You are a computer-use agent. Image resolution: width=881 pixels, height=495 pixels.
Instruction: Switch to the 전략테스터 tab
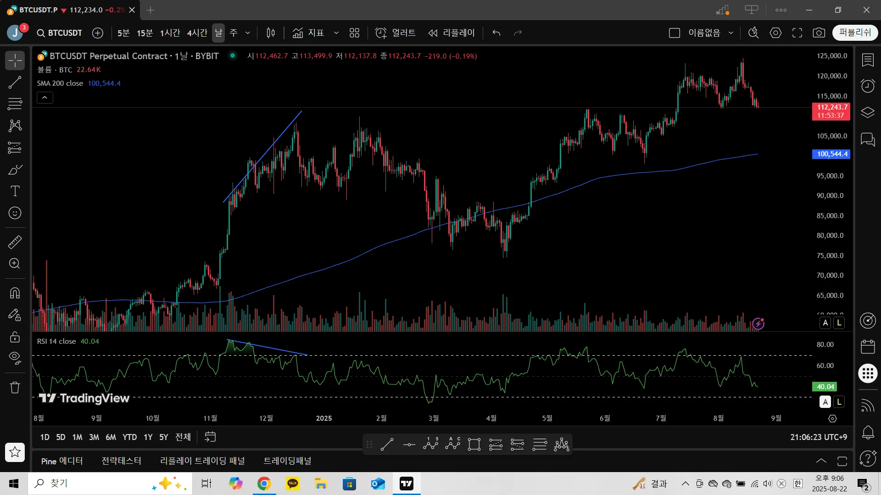click(121, 461)
